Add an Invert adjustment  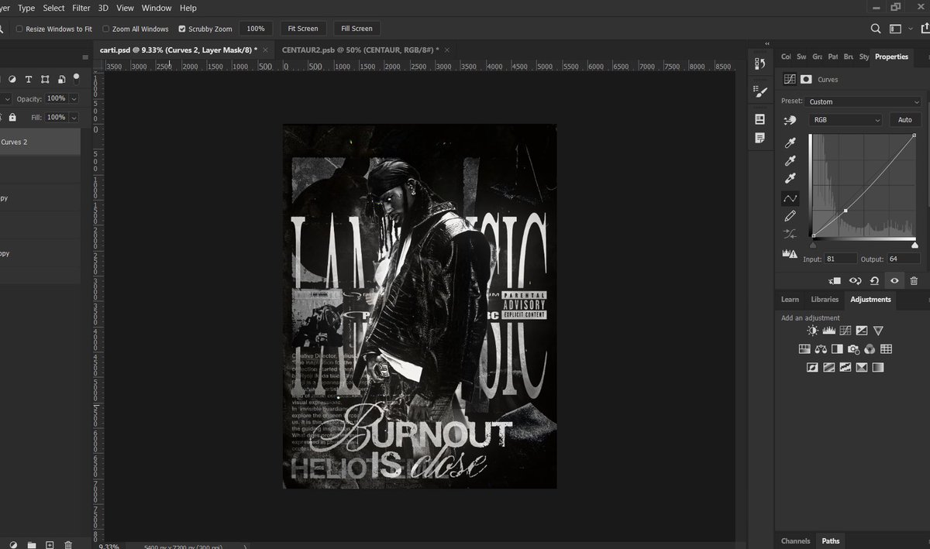(812, 368)
